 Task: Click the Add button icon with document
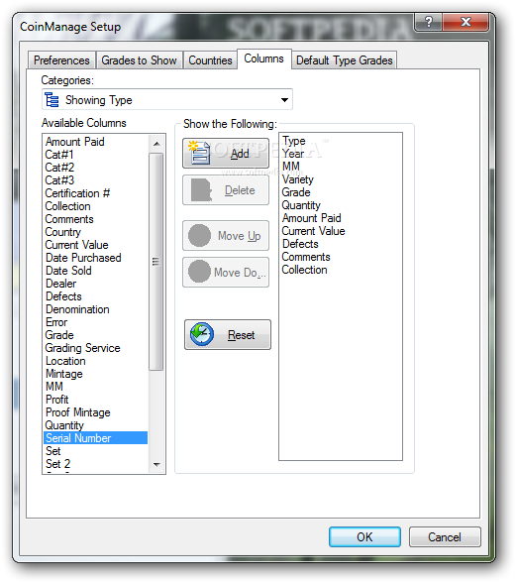coord(199,153)
